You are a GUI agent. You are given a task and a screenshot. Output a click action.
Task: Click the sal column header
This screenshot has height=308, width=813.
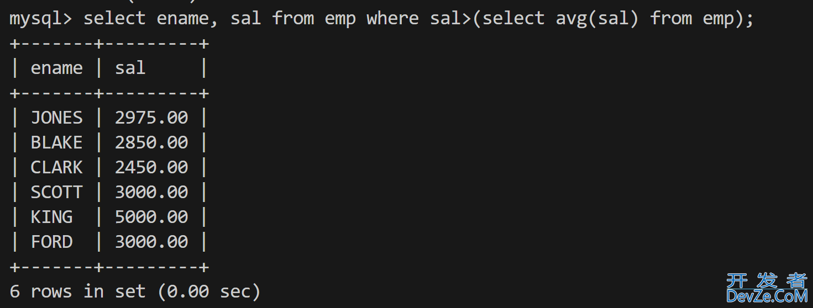130,68
